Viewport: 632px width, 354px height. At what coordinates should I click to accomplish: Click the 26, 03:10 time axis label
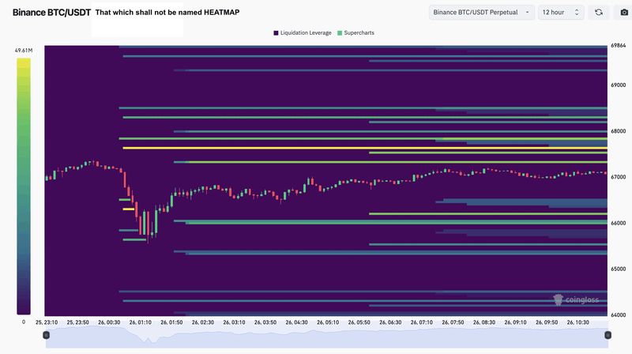pos(234,322)
